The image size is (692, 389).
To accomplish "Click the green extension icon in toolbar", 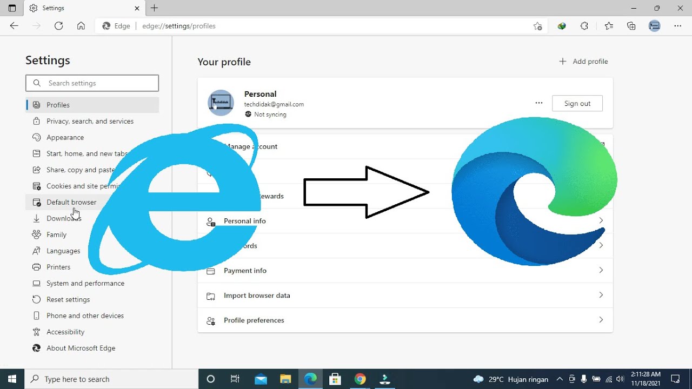I will coord(562,26).
